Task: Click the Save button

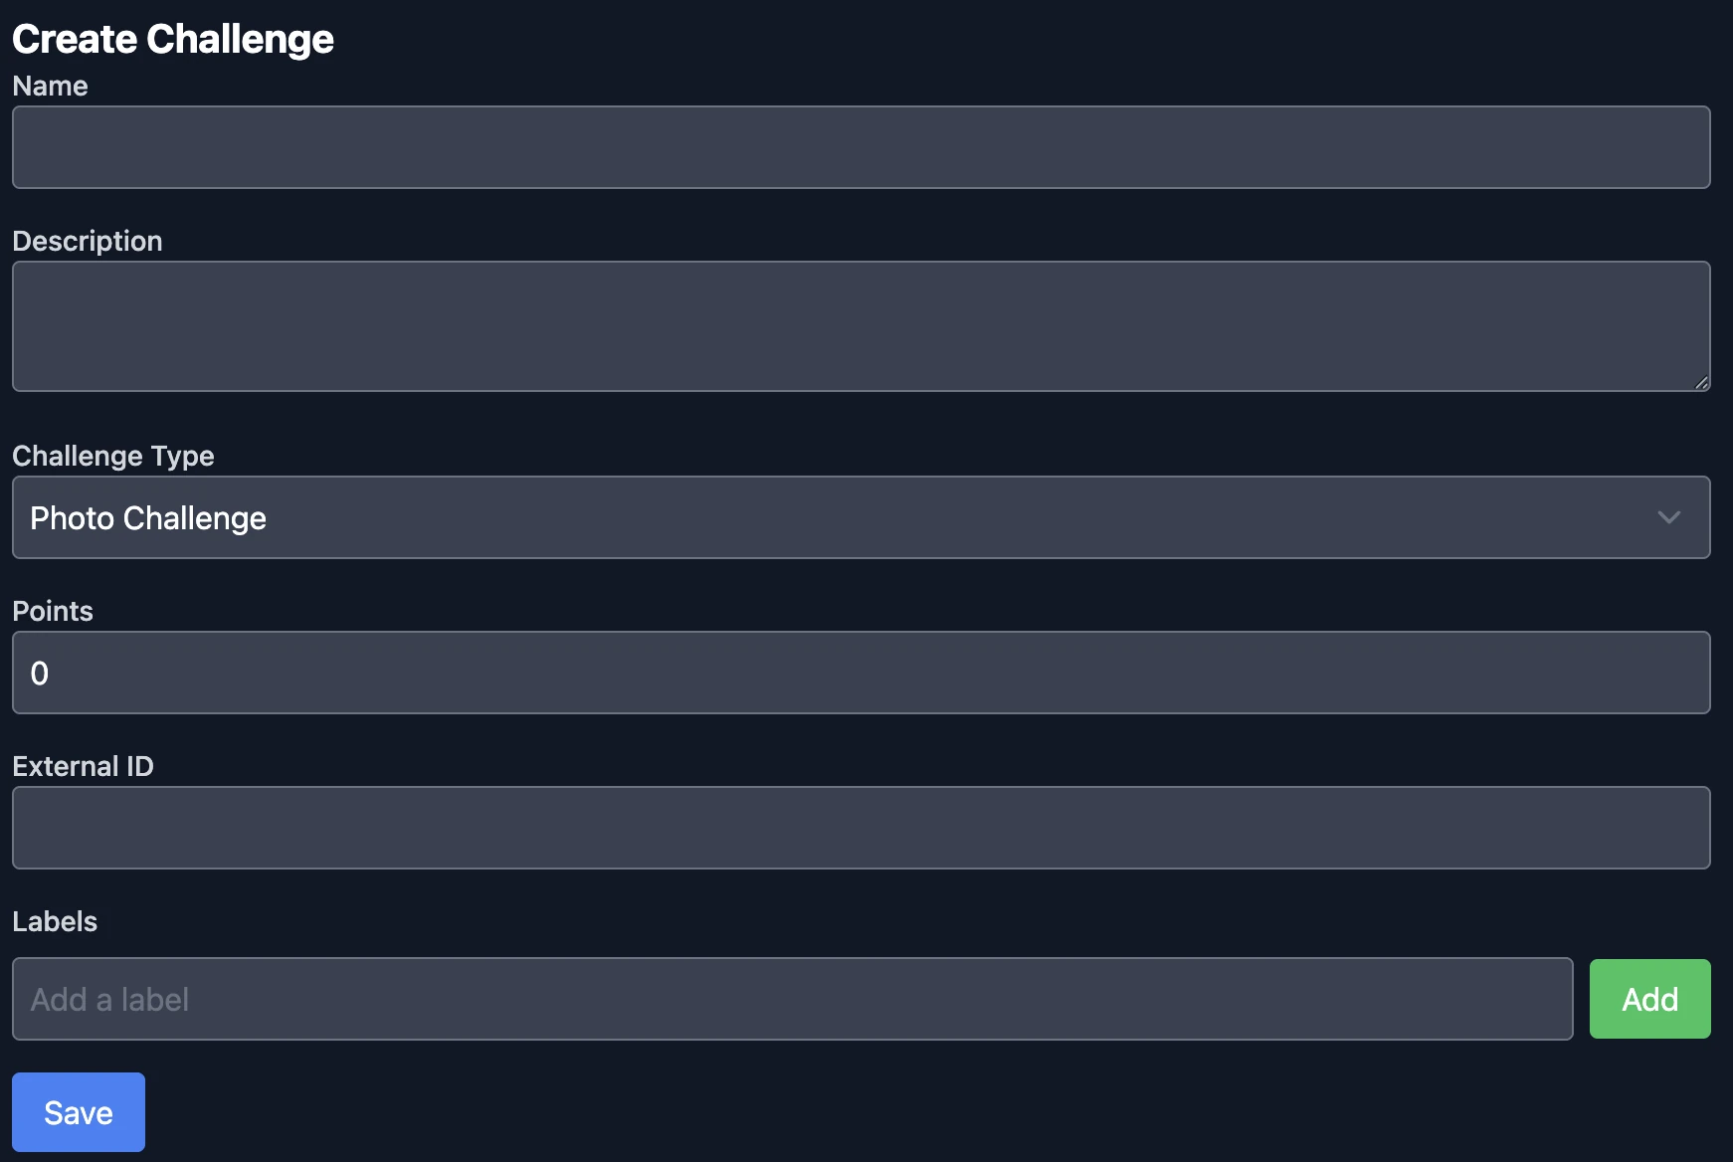Action: [x=78, y=1111]
